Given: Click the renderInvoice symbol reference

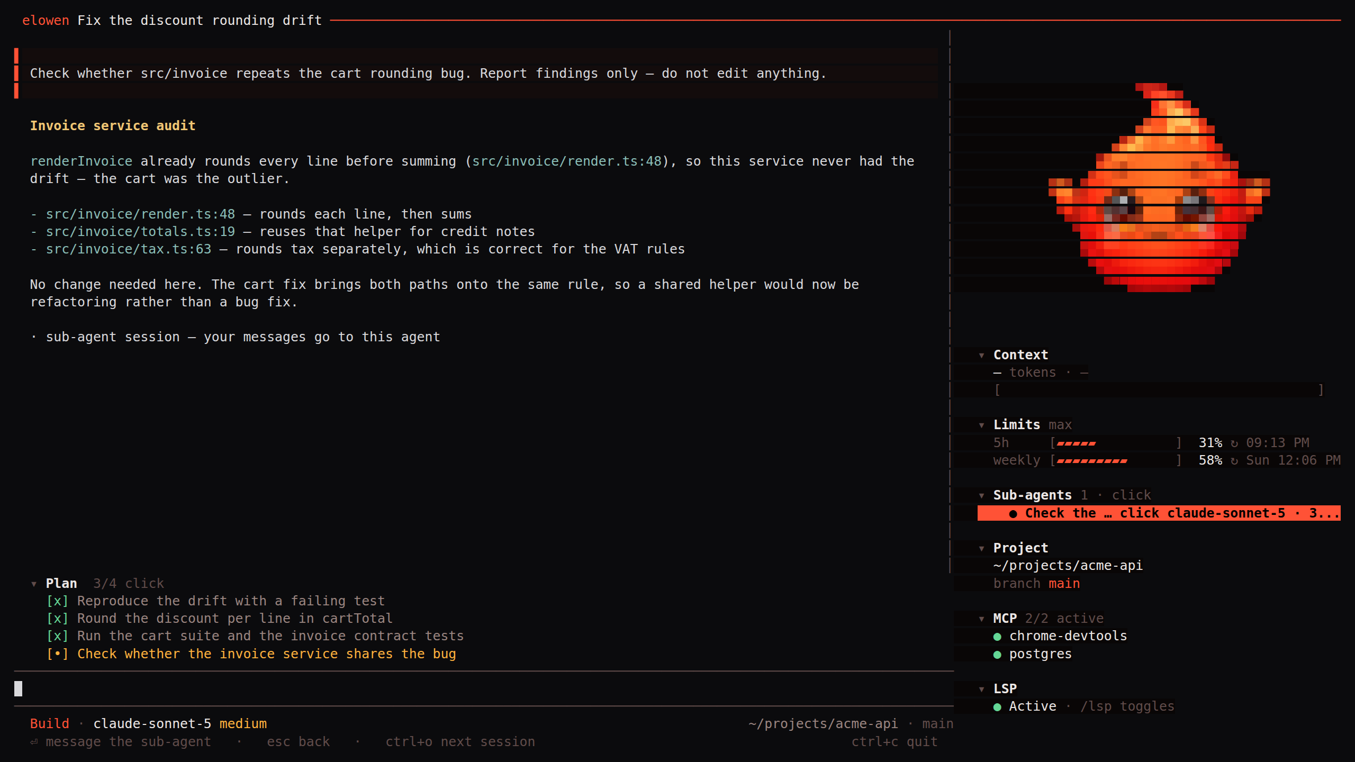Looking at the screenshot, I should [x=81, y=161].
